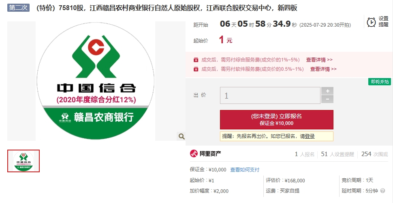The height and width of the screenshot is (203, 393).
Task: Open 查看如何支付 deposit help link
Action: click(x=245, y=170)
